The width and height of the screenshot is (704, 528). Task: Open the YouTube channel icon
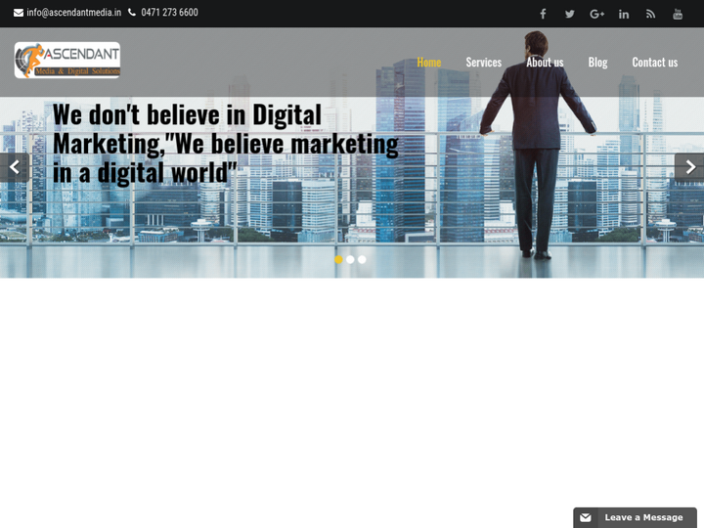678,14
